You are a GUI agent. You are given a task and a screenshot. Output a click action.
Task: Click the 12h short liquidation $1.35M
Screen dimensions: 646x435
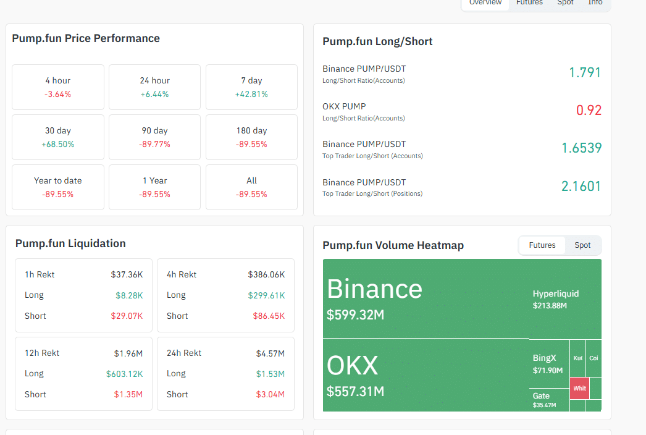[128, 395]
